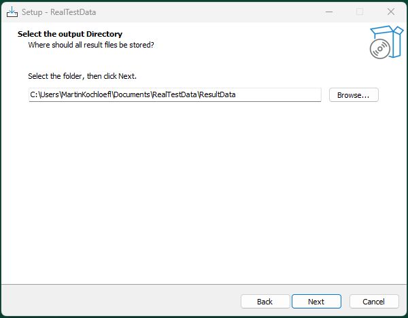Click the gray disc in the wizard image
This screenshot has width=408, height=318.
380,49
